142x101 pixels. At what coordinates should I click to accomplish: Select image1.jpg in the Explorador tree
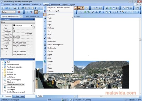pyautogui.click(x=11, y=87)
